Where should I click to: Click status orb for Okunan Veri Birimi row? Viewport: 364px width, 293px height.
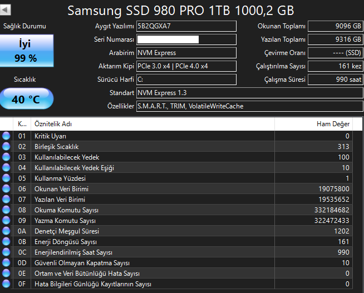[6, 188]
